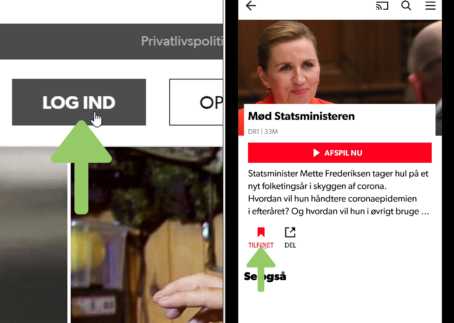Click the DR1 | 33M channel info
Viewport: 454px width, 323px height.
pos(263,132)
